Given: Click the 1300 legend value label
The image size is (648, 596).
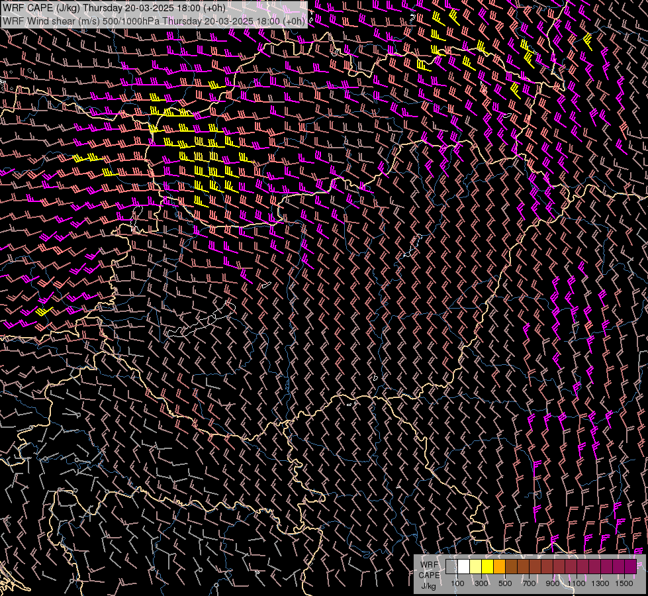Looking at the screenshot, I should click(x=600, y=583).
